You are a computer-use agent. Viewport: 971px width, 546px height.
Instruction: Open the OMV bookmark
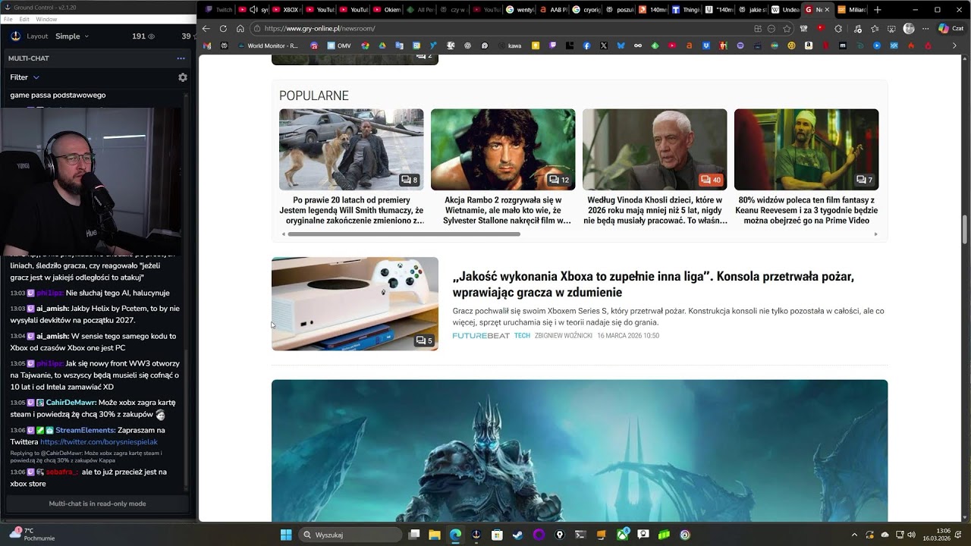[338, 45]
